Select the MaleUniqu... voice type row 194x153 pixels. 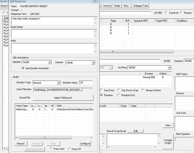[54, 109]
